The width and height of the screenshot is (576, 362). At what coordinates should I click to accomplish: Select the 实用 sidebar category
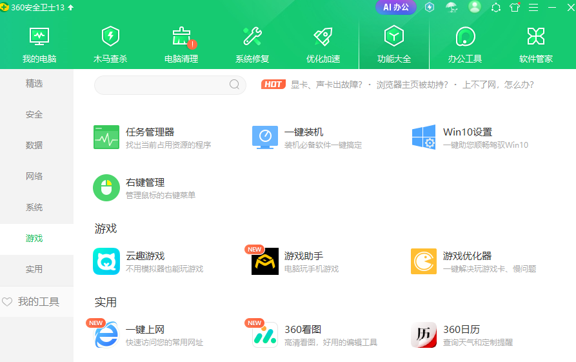pos(34,269)
